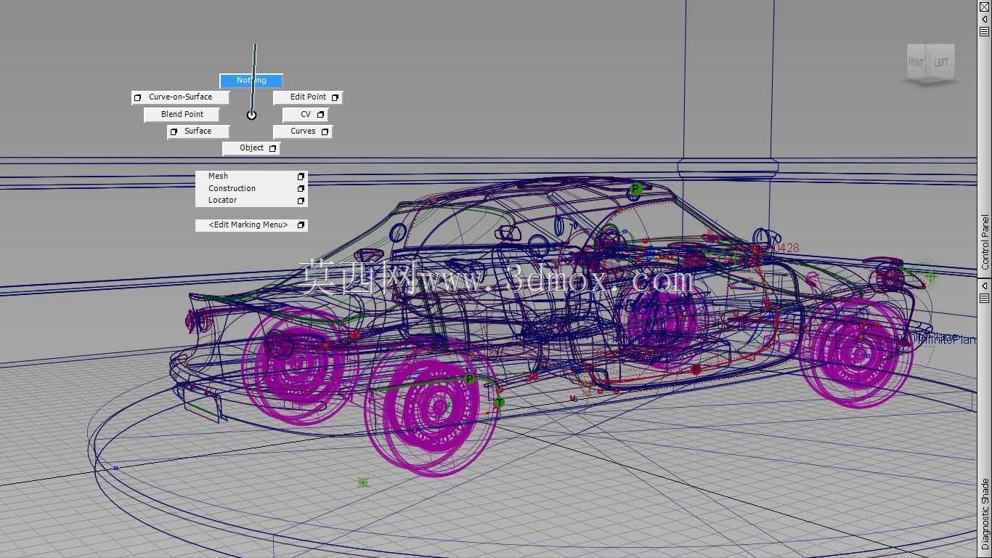
Task: Open the Edit Point option box
Action: coord(336,97)
